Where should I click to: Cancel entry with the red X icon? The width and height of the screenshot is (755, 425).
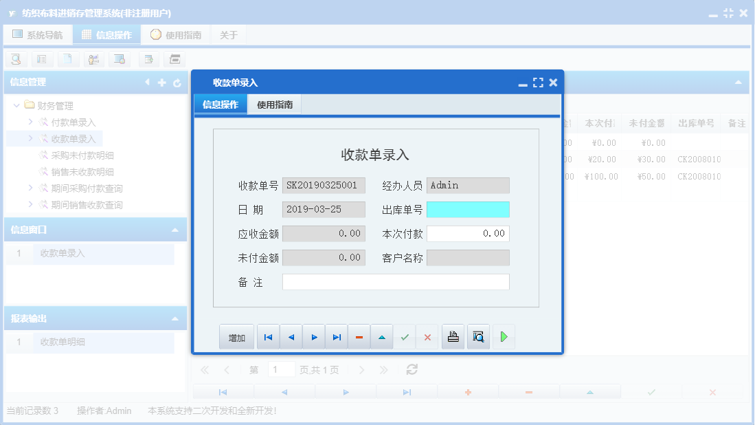coord(428,336)
